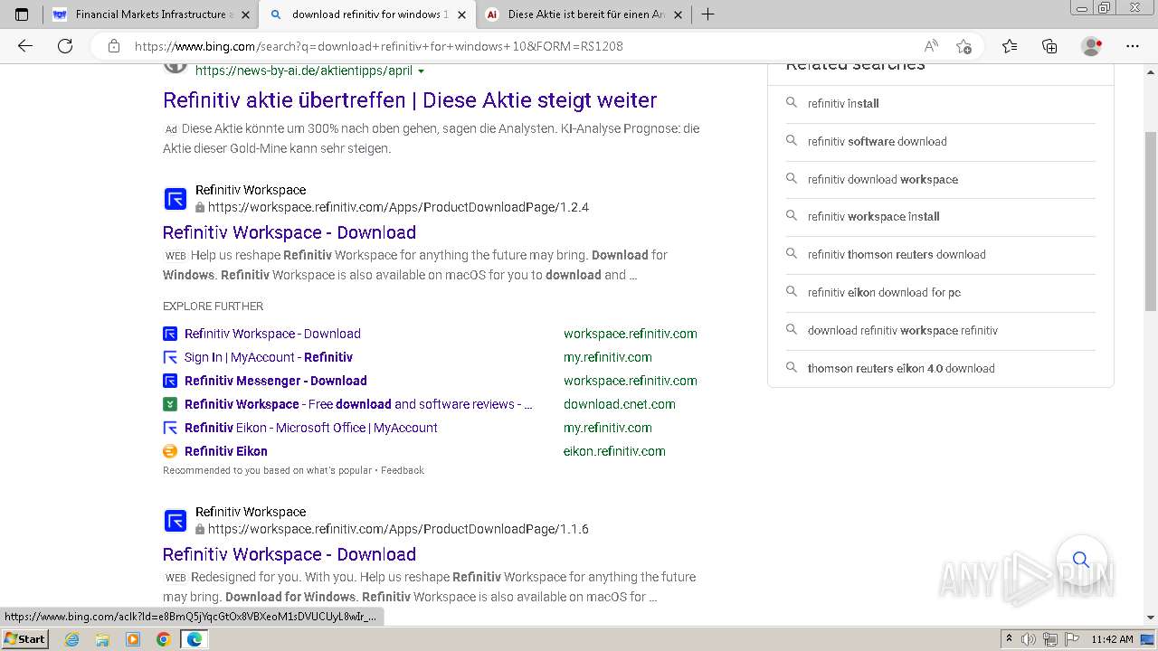
Task: Open Read aloud feature icon
Action: pyautogui.click(x=931, y=46)
